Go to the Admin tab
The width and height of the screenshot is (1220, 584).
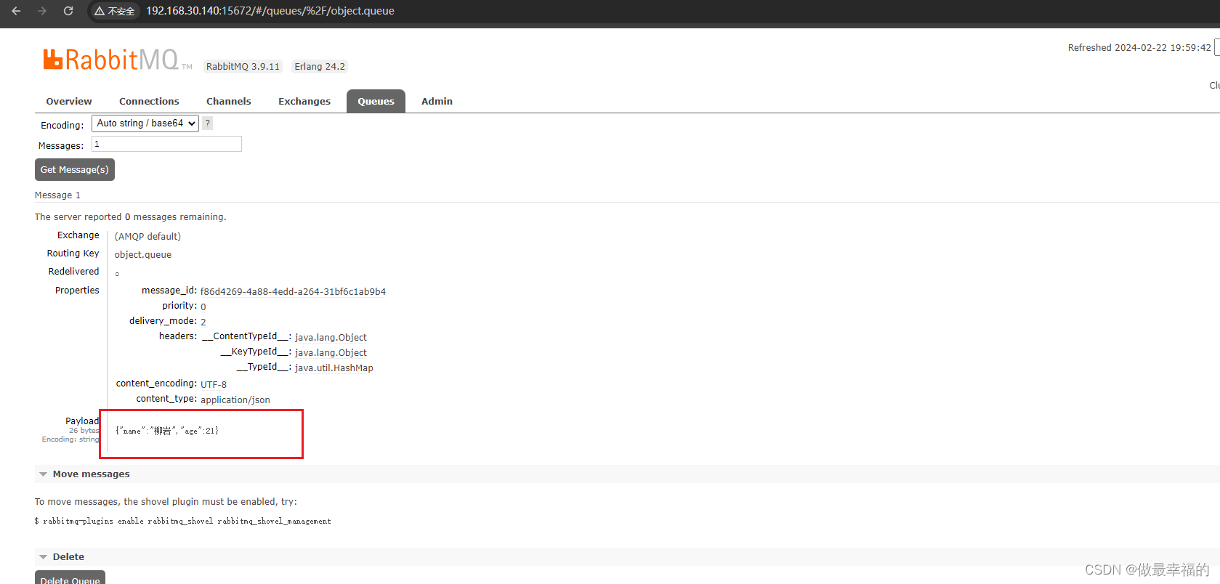[x=437, y=102]
